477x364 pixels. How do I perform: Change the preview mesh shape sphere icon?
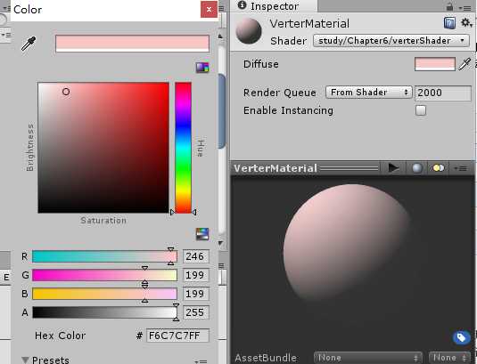click(417, 168)
